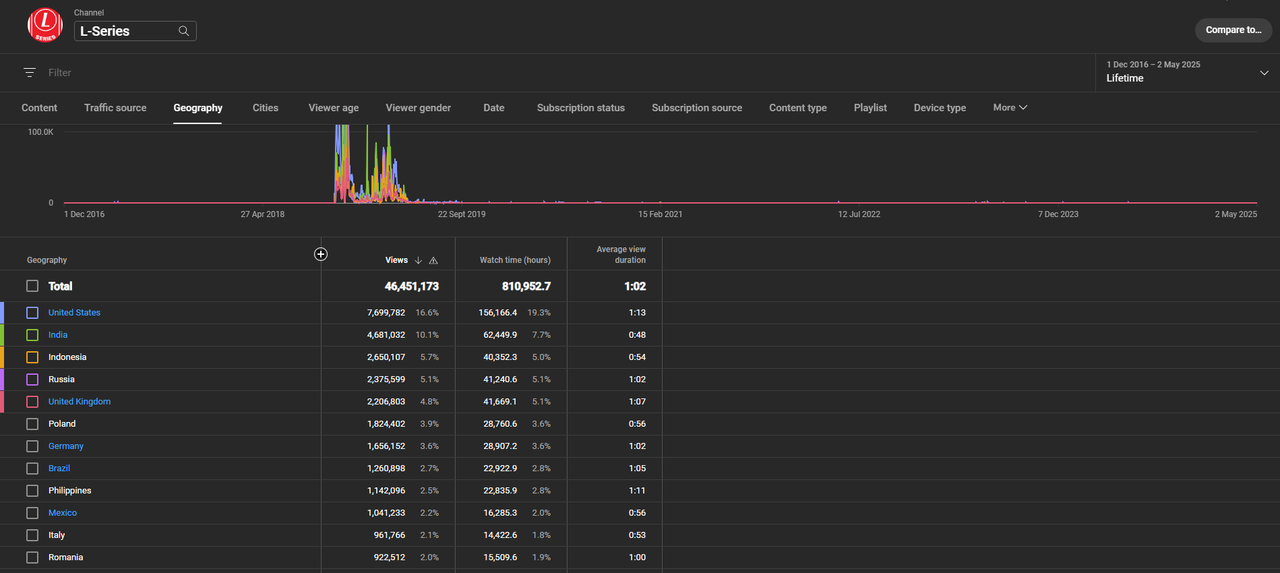Open the Subscription status tab

581,108
